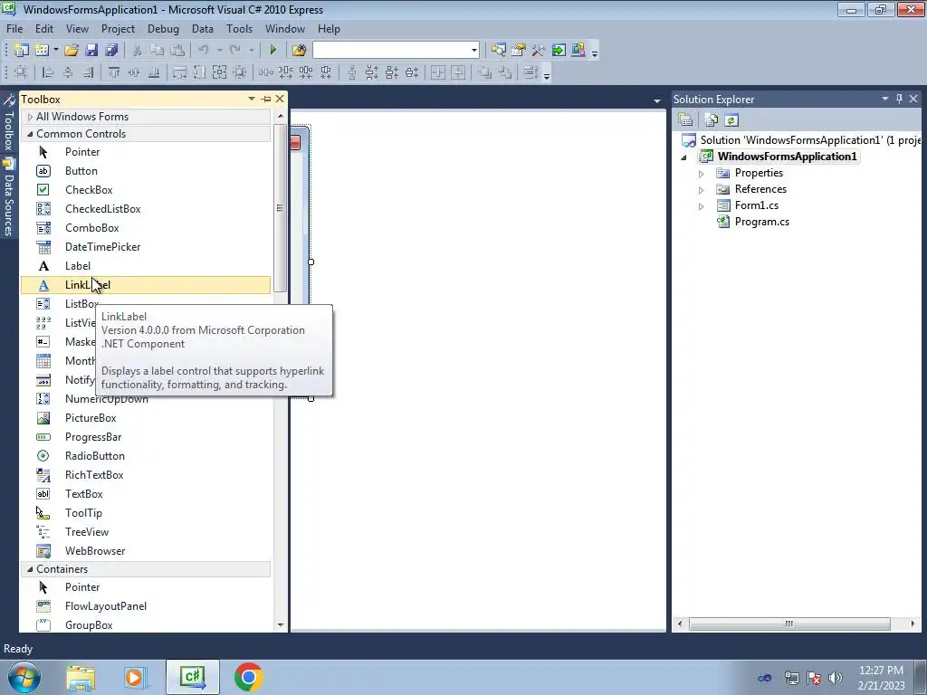Select the FlowLayoutPanel control in Toolbox
This screenshot has height=695, width=927.
pyautogui.click(x=146, y=605)
